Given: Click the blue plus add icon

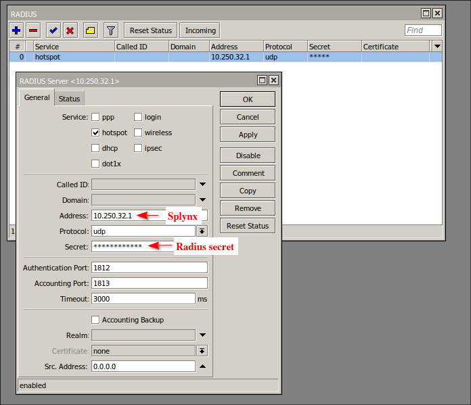Looking at the screenshot, I should [x=17, y=30].
